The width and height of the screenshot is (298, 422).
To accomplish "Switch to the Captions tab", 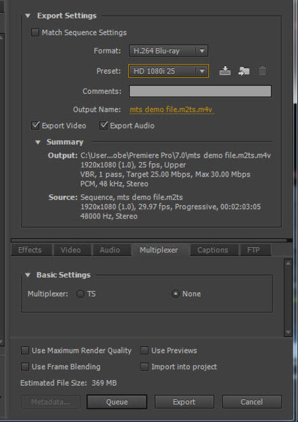I will [x=213, y=250].
